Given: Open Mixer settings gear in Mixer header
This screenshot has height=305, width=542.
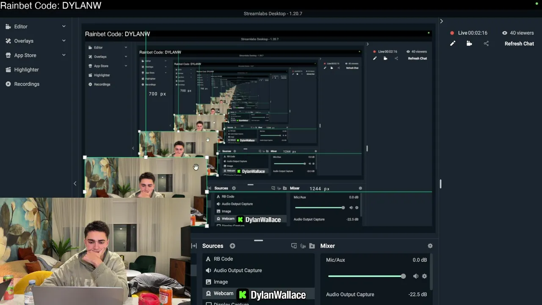Looking at the screenshot, I should (430, 246).
